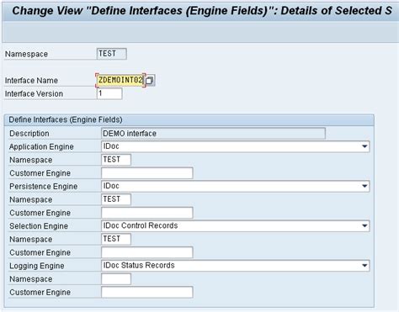Viewport: 399px width, 312px height.
Task: Select the IDoc Status Records combo box
Action: [236, 266]
